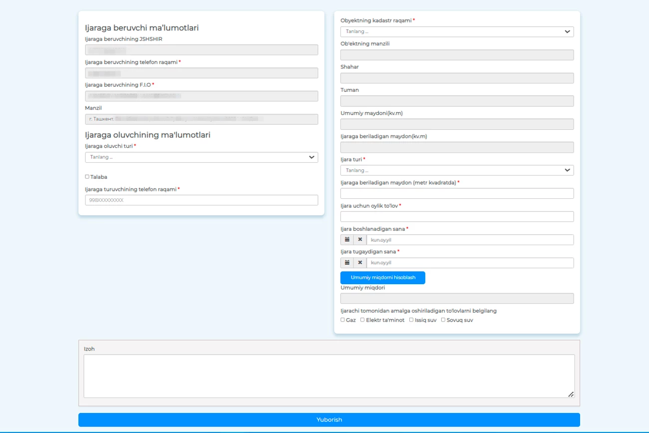The width and height of the screenshot is (649, 433).
Task: Select the Issiq suv checkbox
Action: coord(411,320)
